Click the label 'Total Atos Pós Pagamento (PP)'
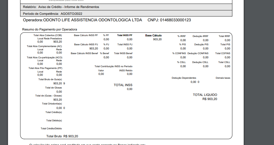The height and width of the screenshot is (145, 274). click(x=45, y=68)
